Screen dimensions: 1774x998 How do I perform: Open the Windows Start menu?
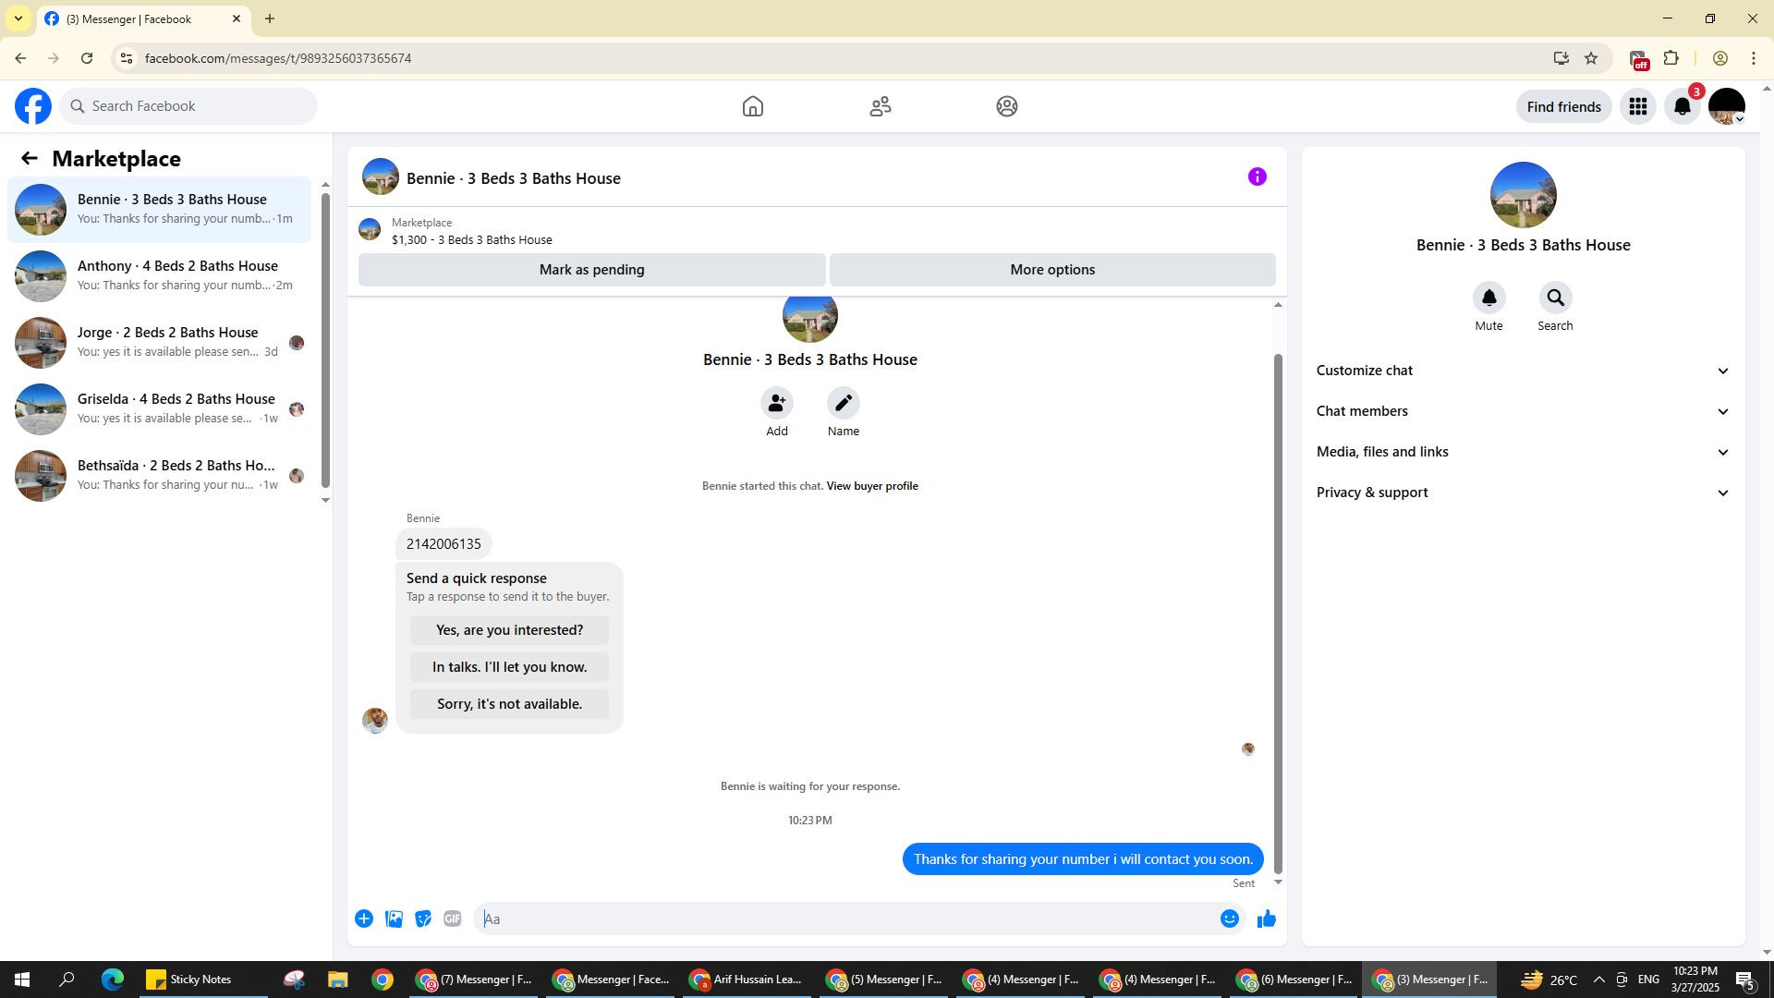pyautogui.click(x=22, y=980)
